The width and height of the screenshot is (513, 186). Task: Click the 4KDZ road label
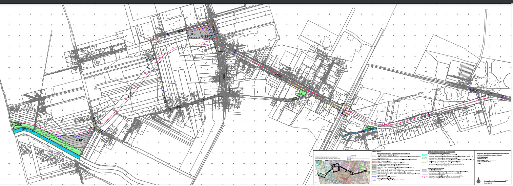[x=213, y=29]
